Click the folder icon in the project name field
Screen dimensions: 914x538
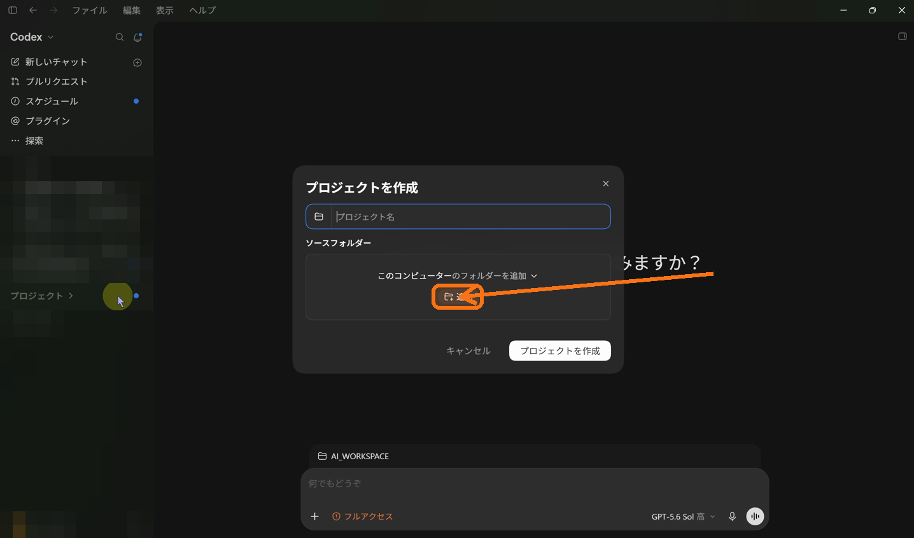point(319,217)
